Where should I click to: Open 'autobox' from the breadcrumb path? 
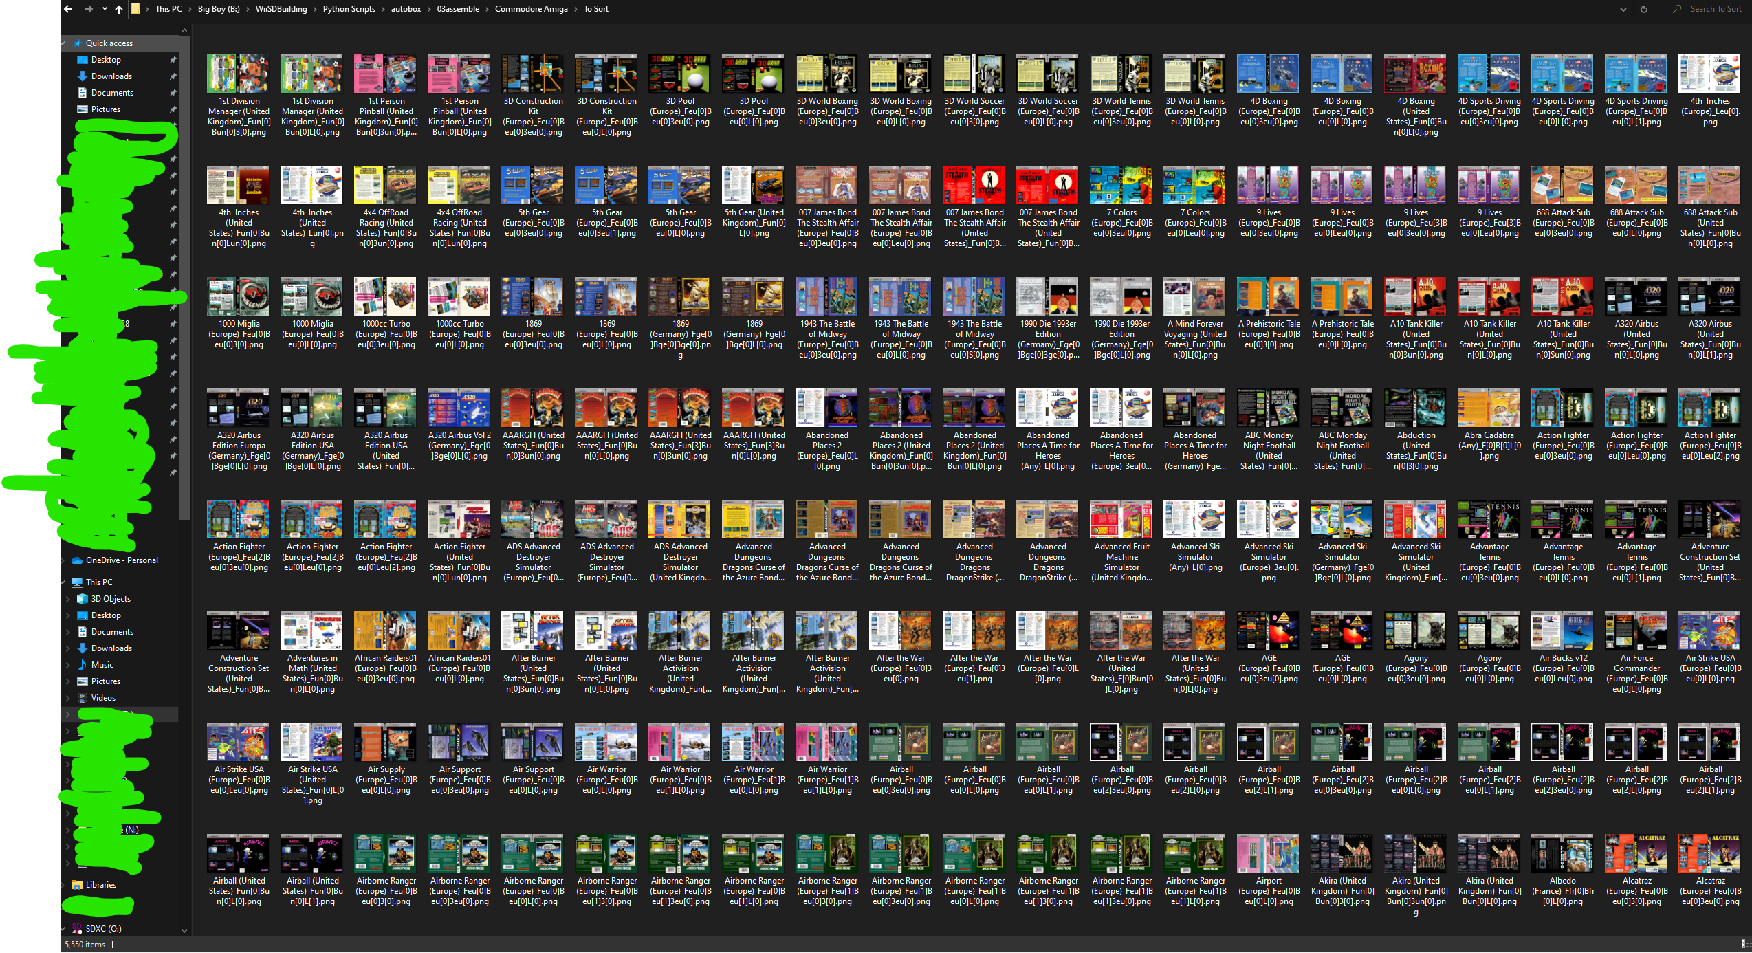pyautogui.click(x=406, y=9)
